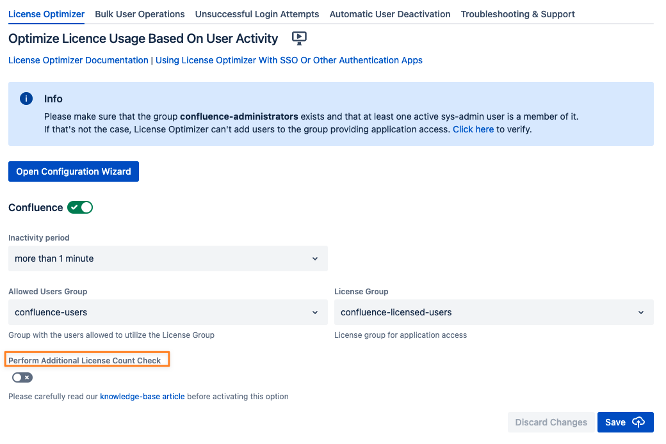
Task: Click the Inactivity period label
Action: click(38, 238)
